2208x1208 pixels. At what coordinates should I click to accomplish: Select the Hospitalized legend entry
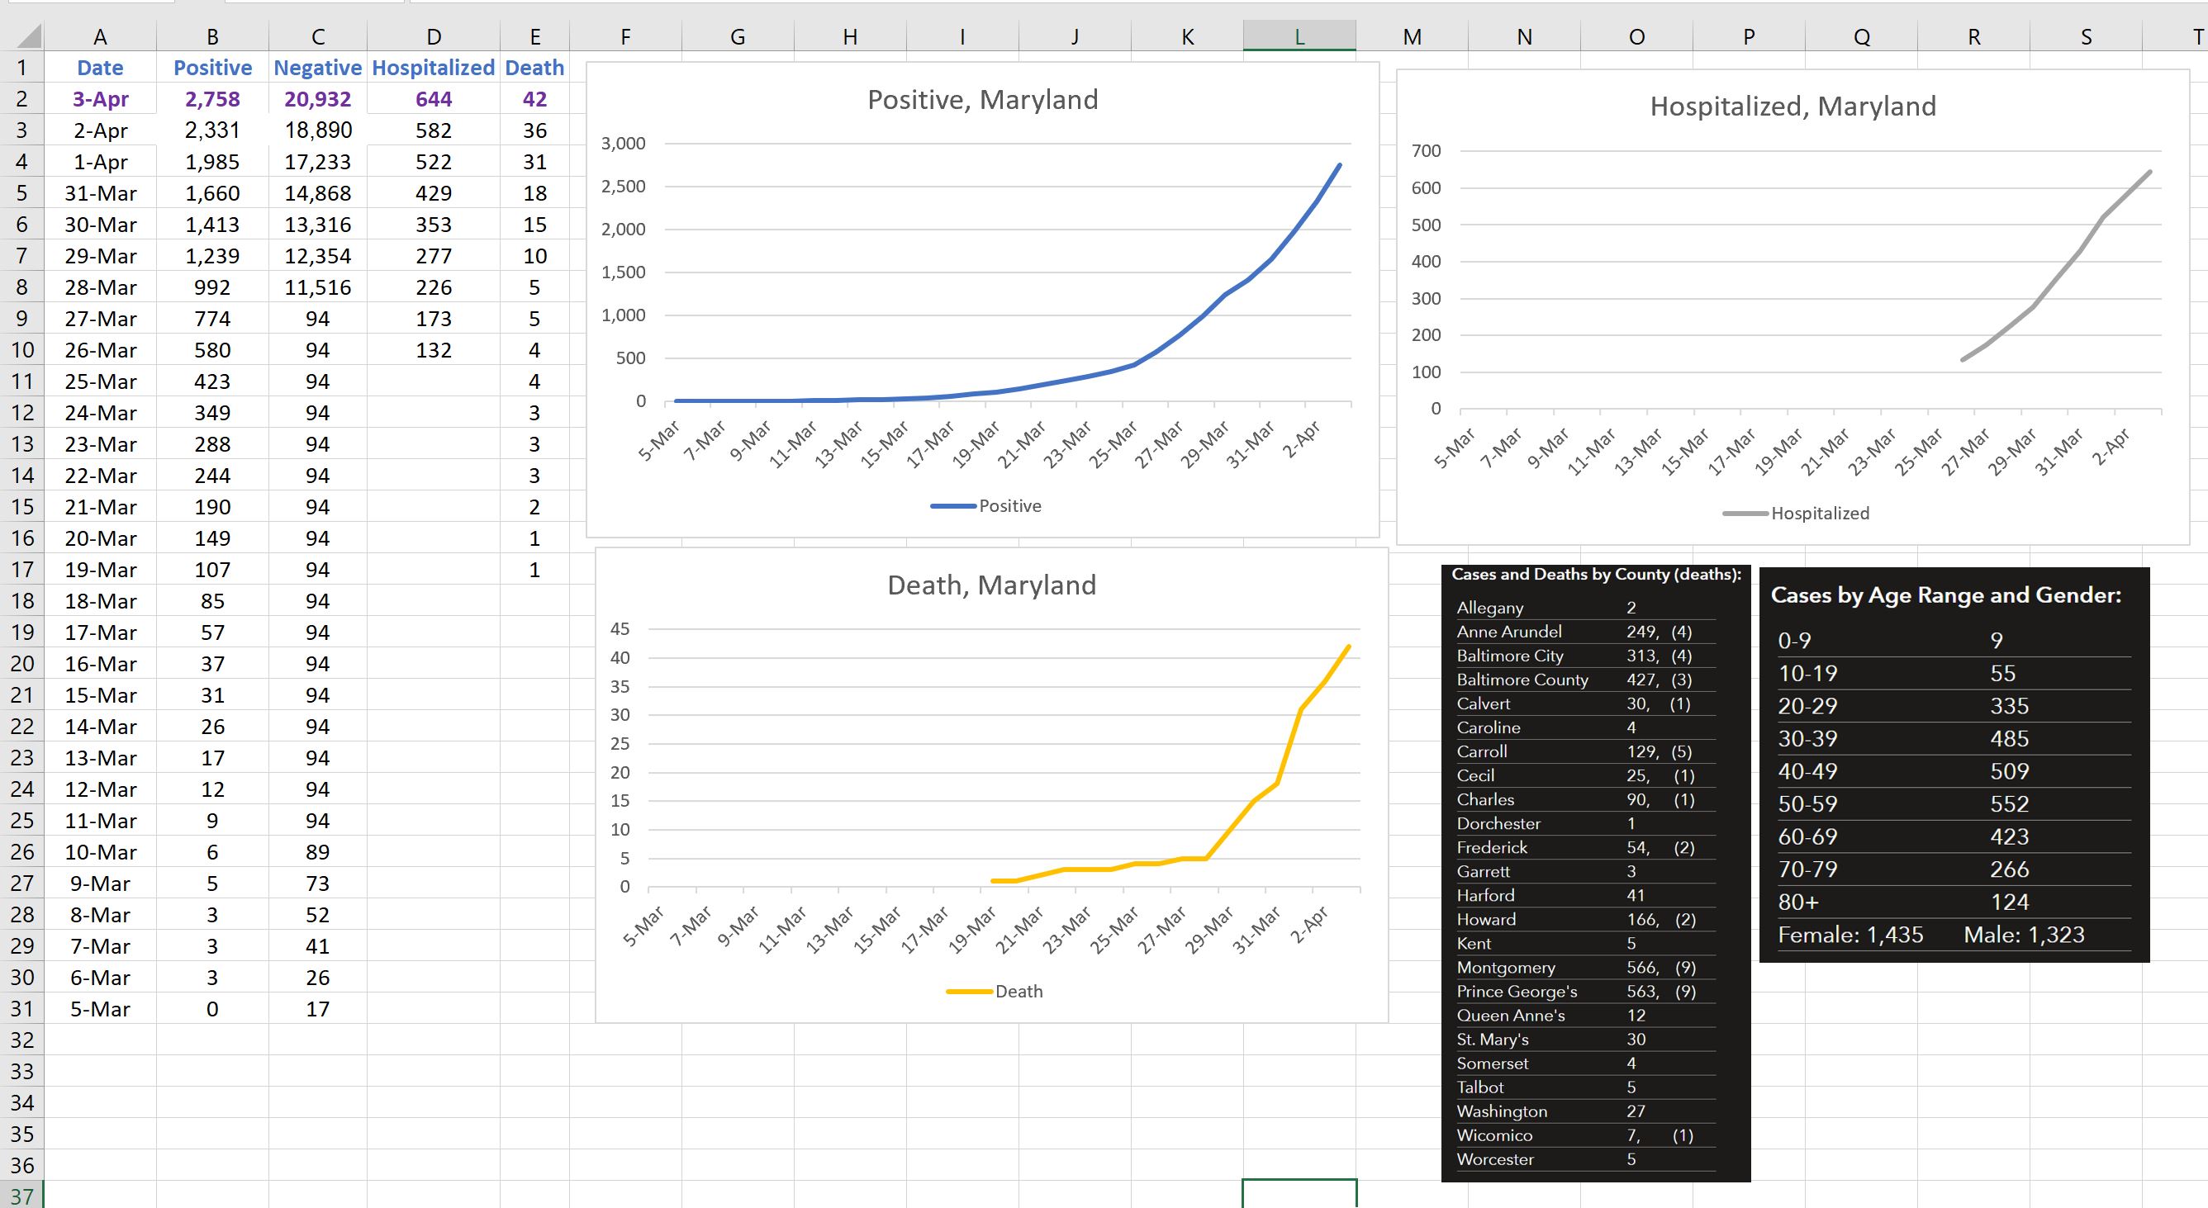click(1819, 514)
